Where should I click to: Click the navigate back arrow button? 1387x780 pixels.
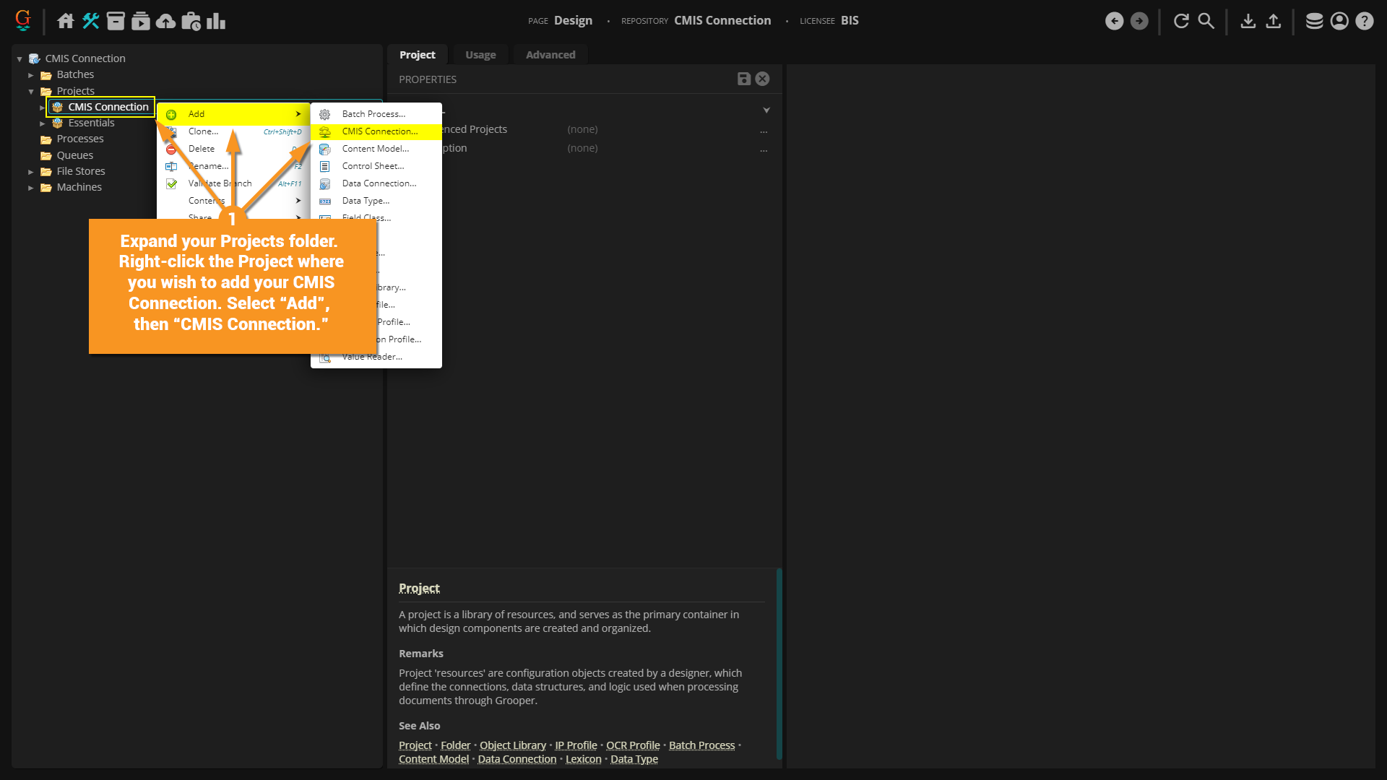(x=1114, y=21)
